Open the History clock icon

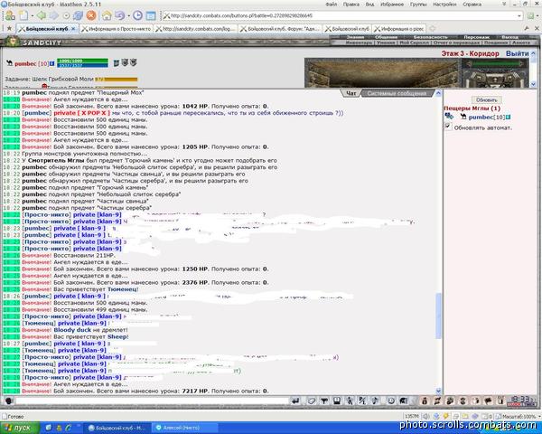137,15
